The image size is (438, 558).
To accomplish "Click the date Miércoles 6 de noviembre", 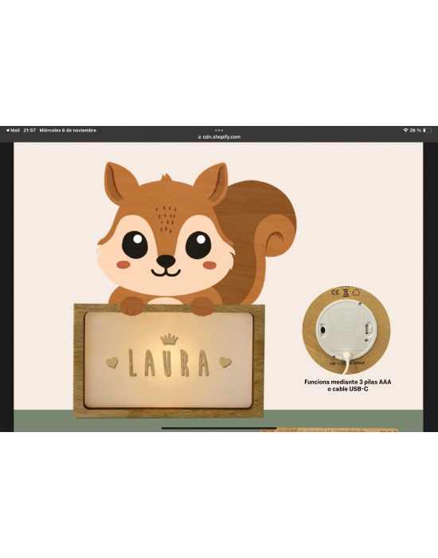I will point(68,130).
